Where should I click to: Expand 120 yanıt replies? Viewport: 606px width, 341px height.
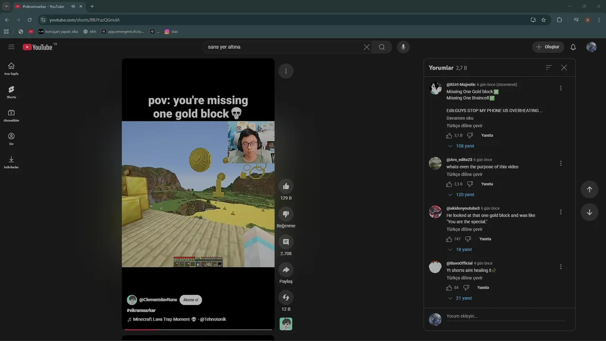461,195
